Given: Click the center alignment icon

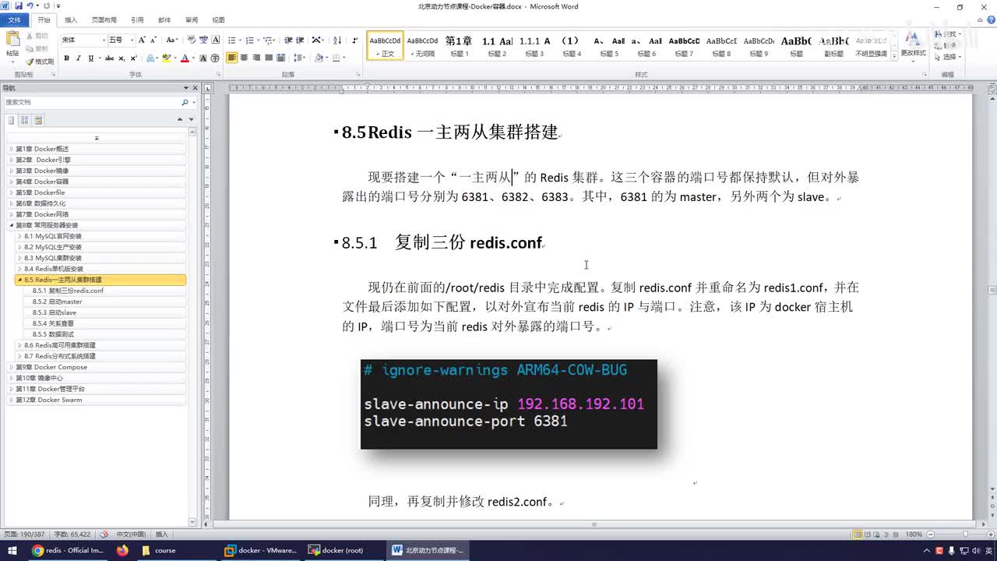Looking at the screenshot, I should coord(244,58).
